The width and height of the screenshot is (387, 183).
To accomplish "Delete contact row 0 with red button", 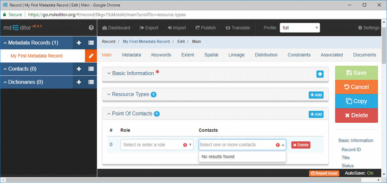I will click(301, 145).
